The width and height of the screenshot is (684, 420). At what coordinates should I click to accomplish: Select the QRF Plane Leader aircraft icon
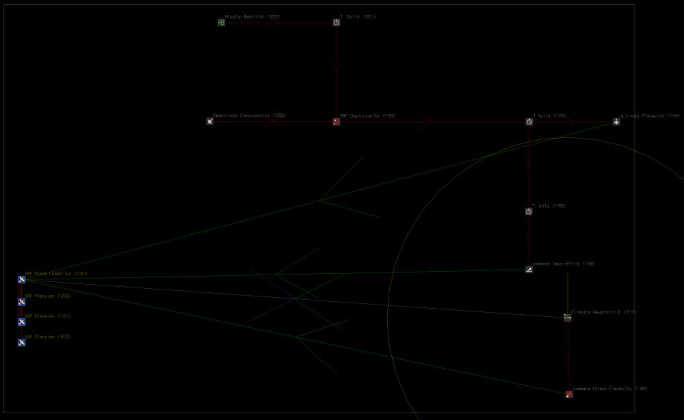[x=21, y=279]
